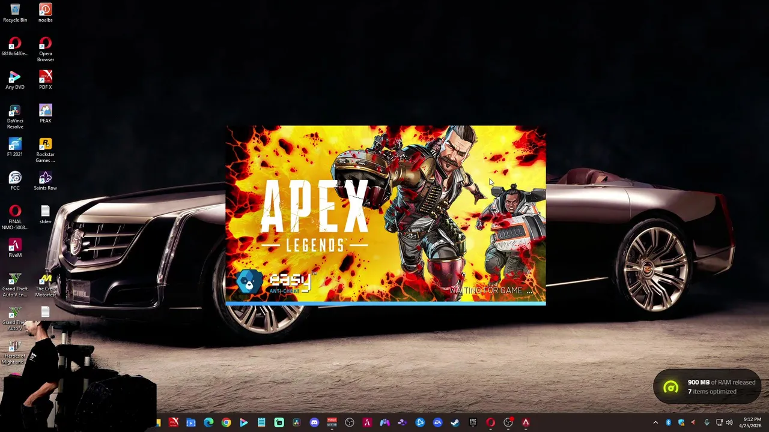
Task: Select the stderr text file
Action: click(x=45, y=214)
